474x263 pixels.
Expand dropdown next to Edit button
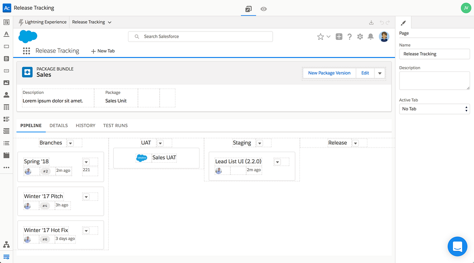click(x=380, y=73)
